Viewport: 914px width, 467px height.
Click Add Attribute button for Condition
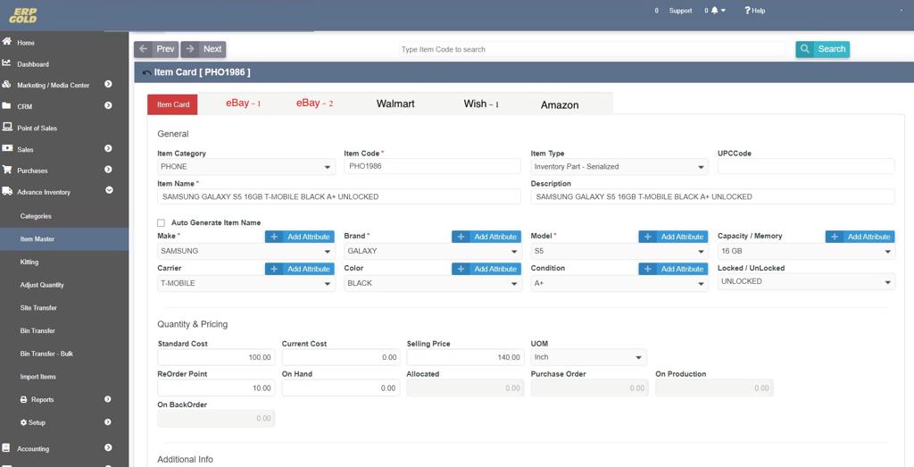click(673, 269)
